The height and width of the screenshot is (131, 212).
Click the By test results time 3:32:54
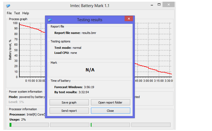click(x=84, y=92)
